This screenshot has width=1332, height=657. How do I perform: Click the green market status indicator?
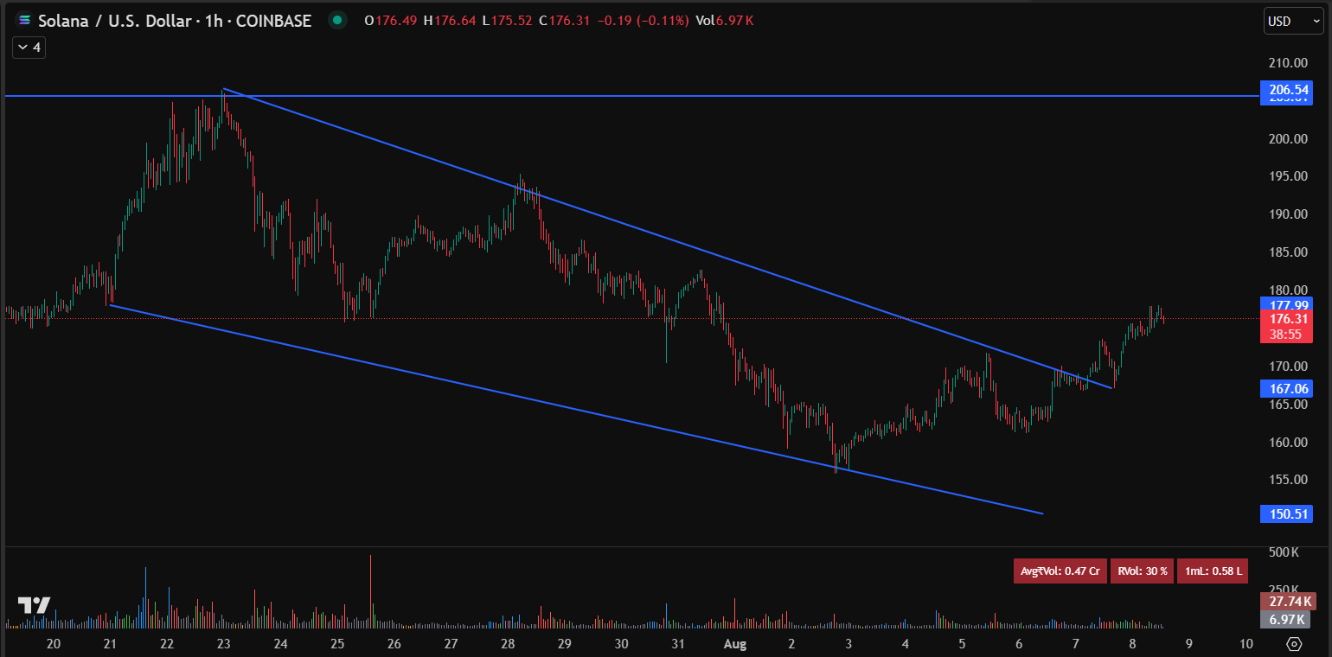(x=337, y=21)
